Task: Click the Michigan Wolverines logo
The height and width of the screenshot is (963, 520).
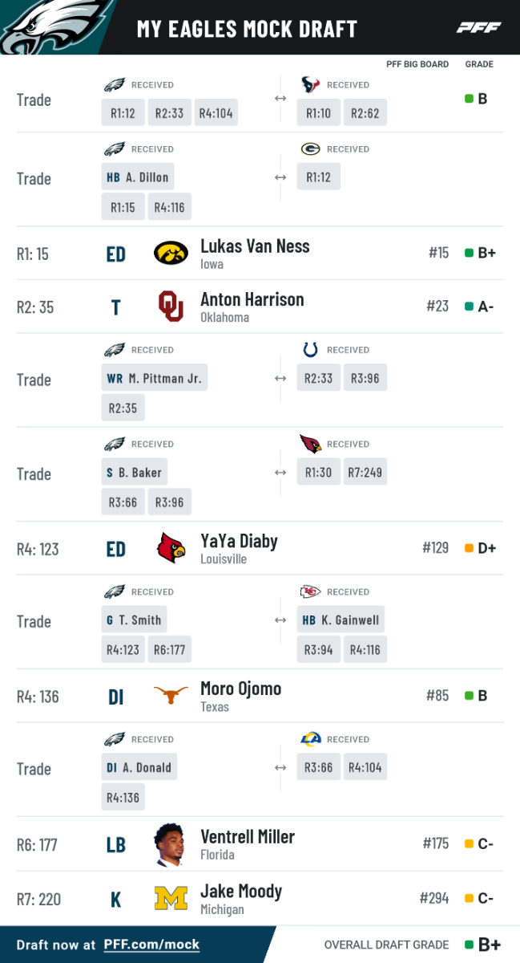Action: (x=171, y=898)
